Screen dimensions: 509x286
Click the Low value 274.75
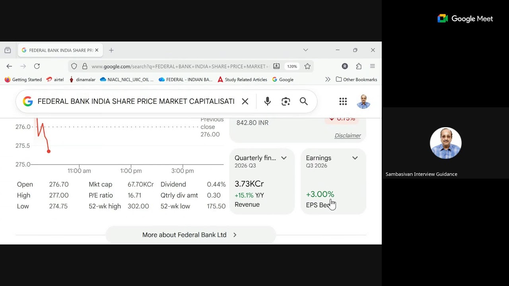click(x=58, y=206)
